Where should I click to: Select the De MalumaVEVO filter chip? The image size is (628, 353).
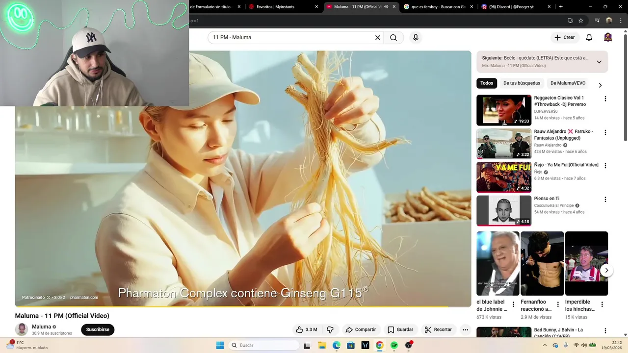coord(568,83)
